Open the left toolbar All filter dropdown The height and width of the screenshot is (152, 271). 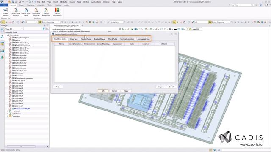[x=31, y=22]
